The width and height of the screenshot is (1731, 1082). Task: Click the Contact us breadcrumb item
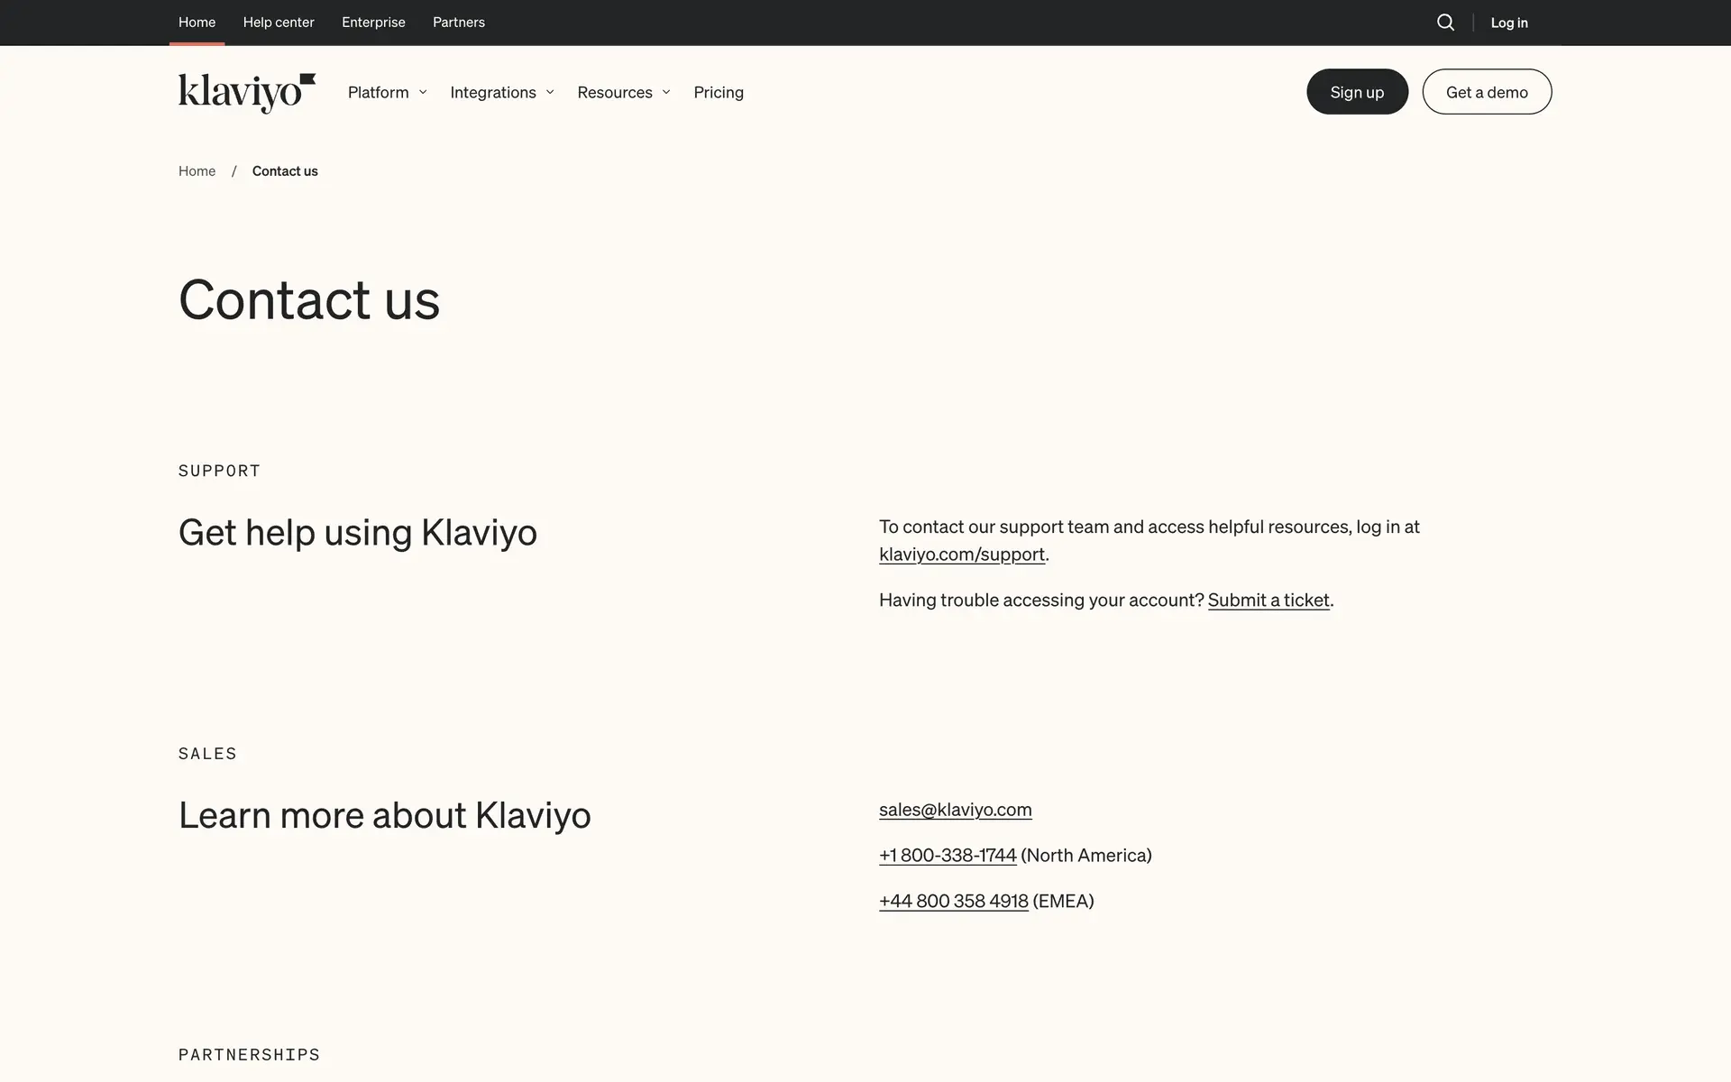click(x=285, y=171)
